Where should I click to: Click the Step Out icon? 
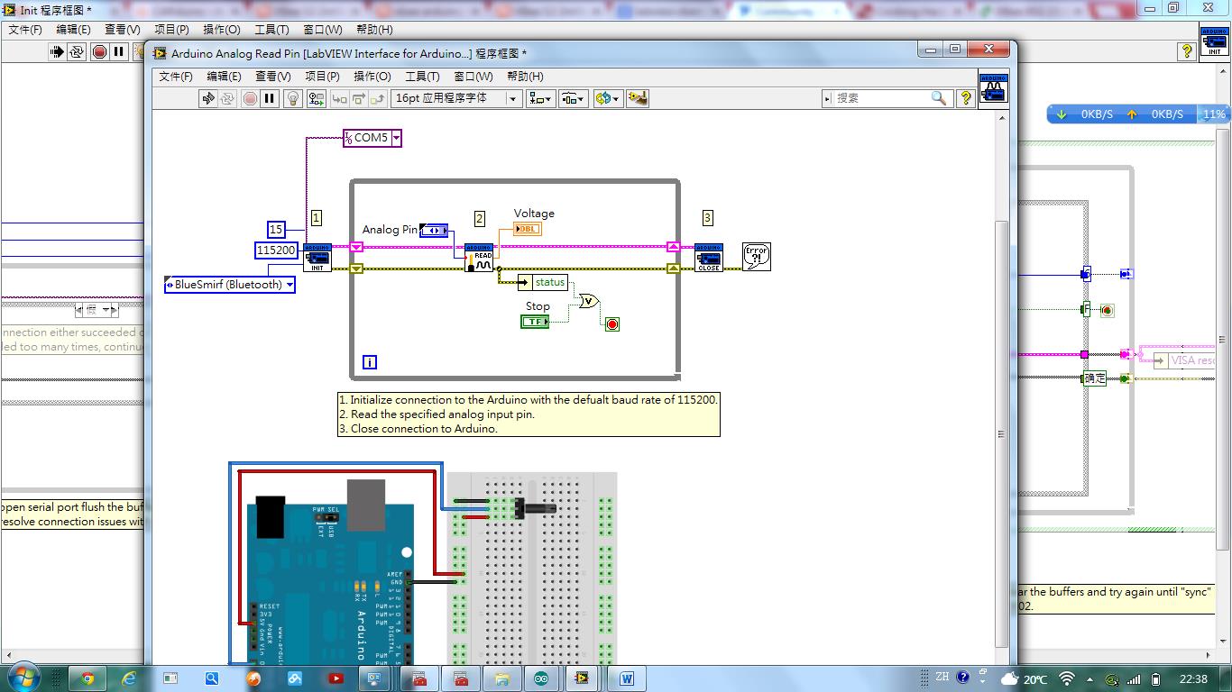(x=377, y=98)
